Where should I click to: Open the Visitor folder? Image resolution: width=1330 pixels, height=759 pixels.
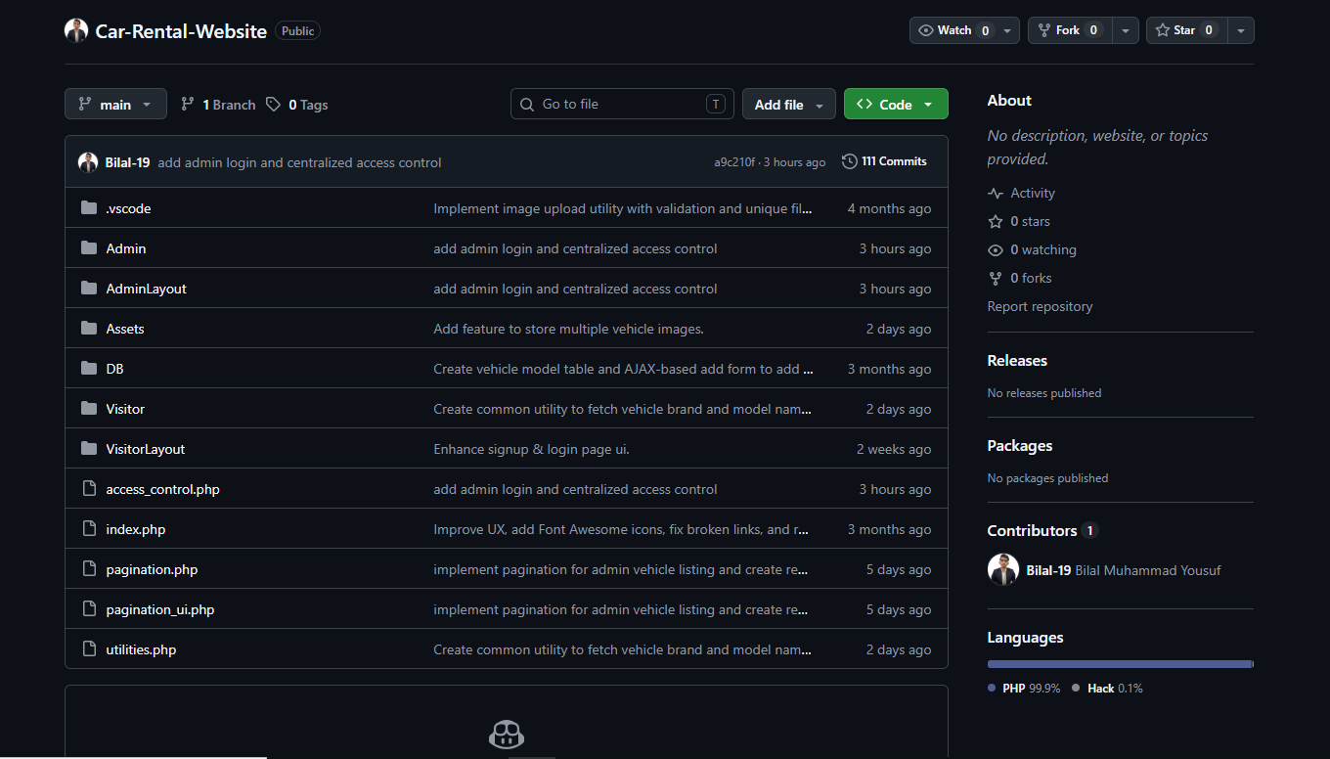point(125,409)
